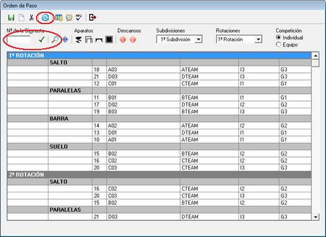Click PARALELAS row under 1ª Rotación
Image resolution: width=326 pixels, height=237 pixels.
pos(159,90)
